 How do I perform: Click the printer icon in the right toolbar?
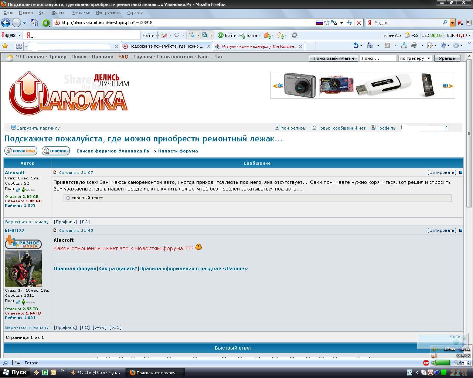414,45
